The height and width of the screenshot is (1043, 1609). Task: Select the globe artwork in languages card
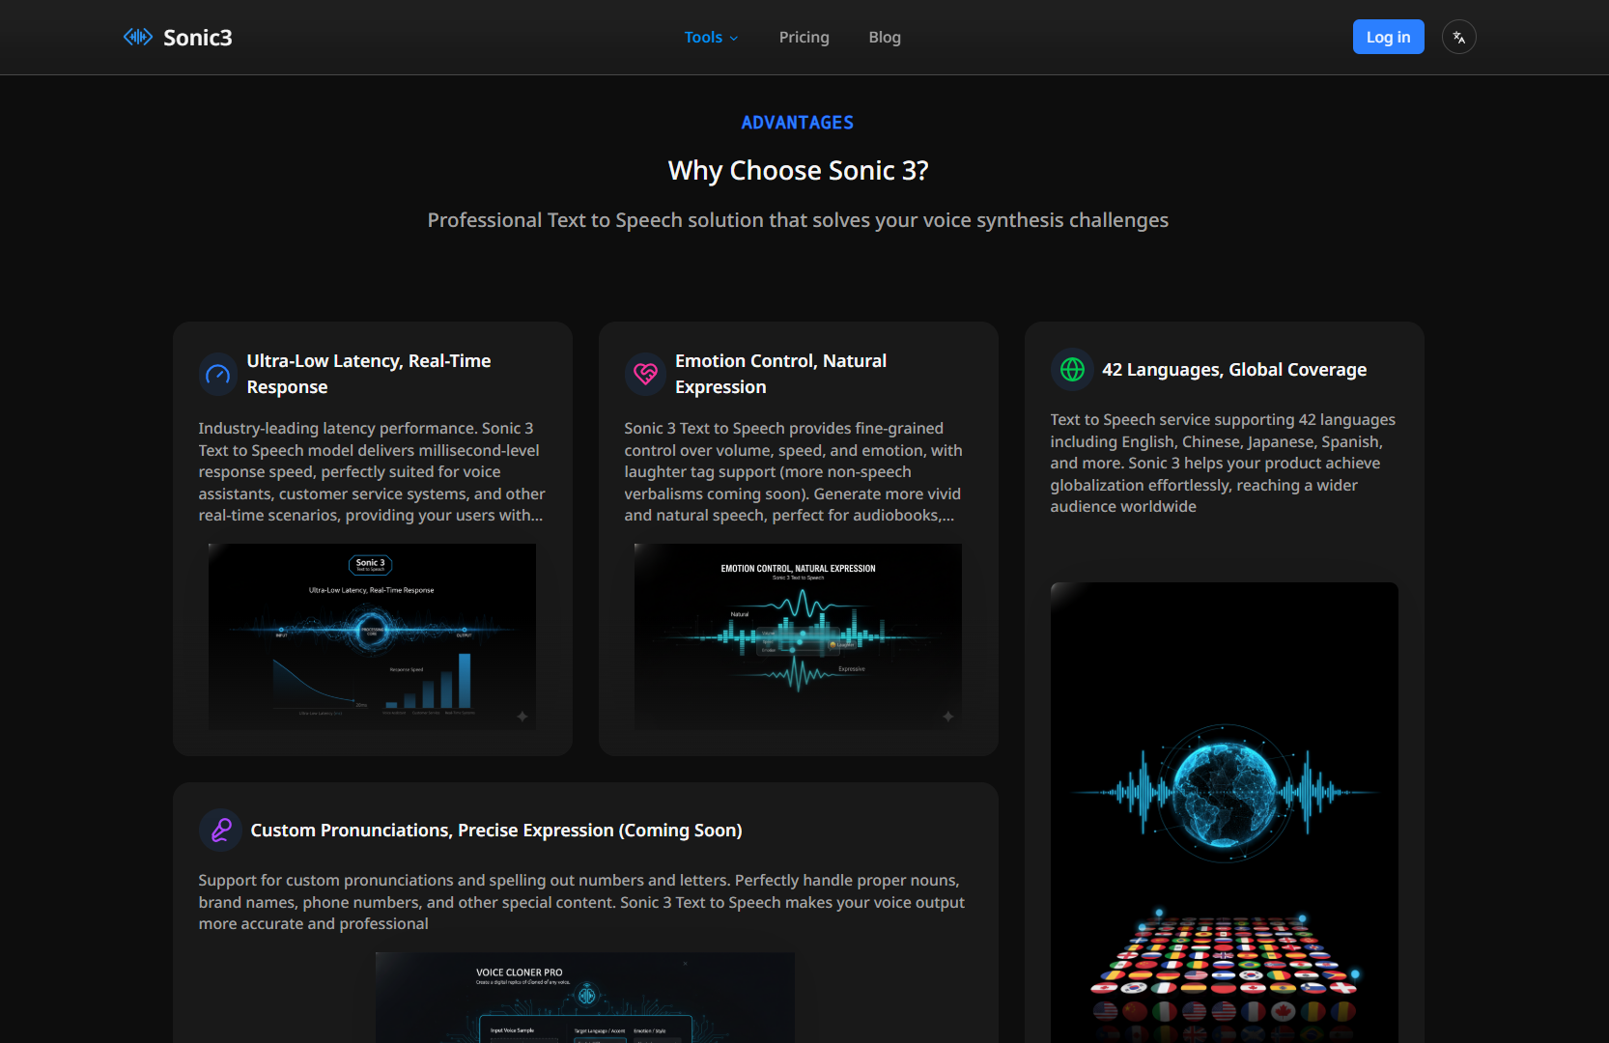[x=1223, y=792]
